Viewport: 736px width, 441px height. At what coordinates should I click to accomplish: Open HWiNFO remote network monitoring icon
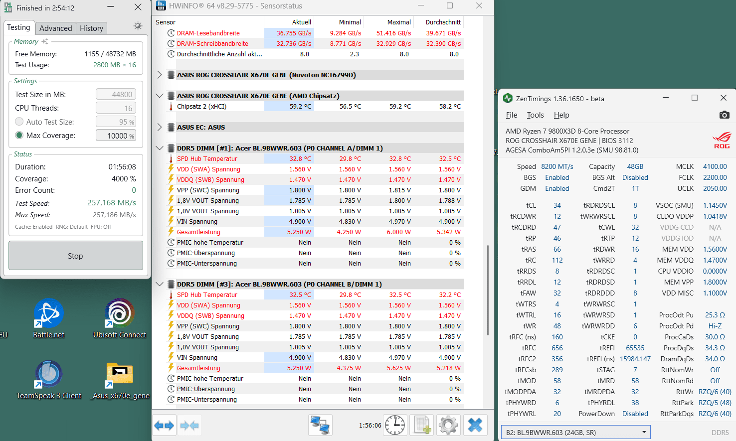320,426
